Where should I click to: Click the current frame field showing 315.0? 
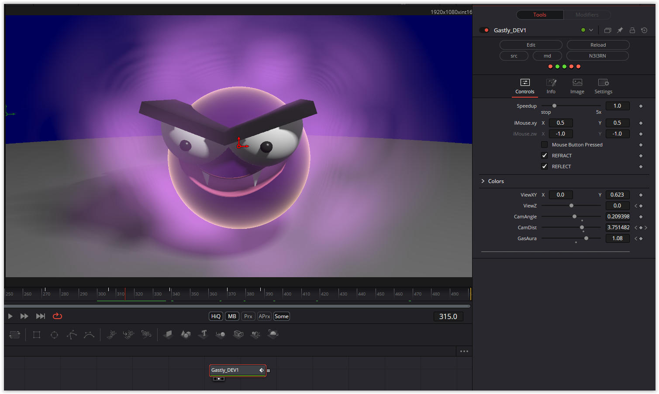tap(448, 316)
